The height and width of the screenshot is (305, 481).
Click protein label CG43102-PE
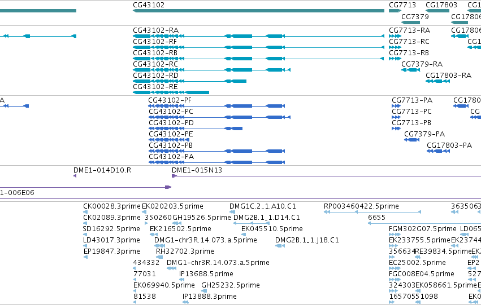pyautogui.click(x=171, y=134)
